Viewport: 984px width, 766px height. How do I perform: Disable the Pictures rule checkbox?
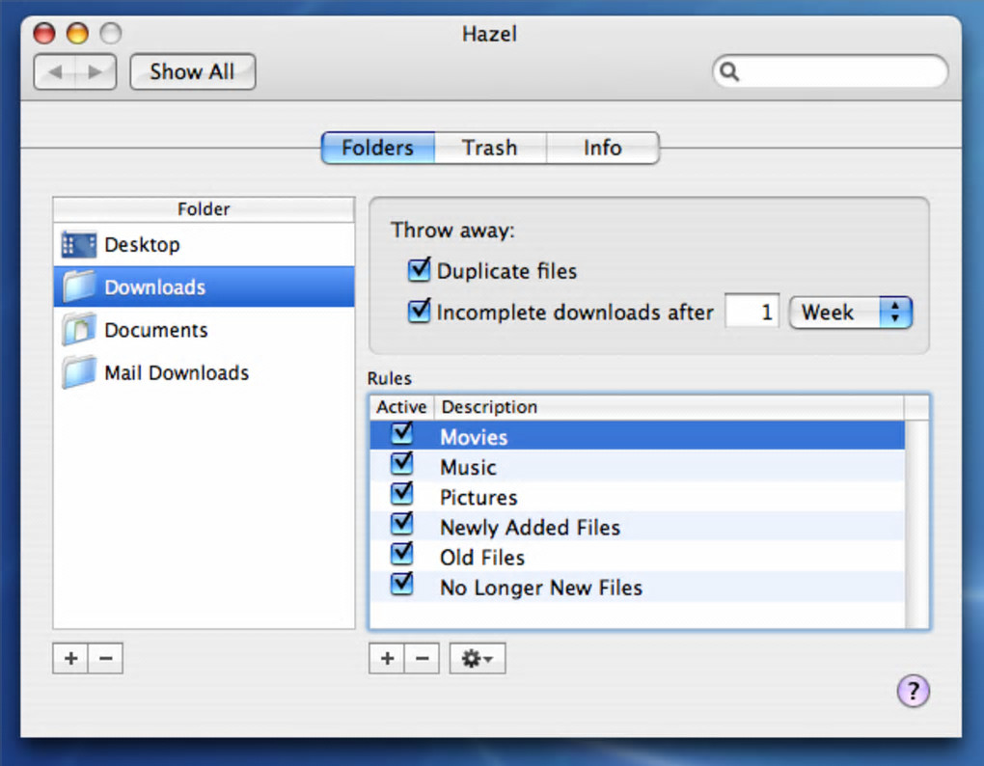(x=401, y=494)
